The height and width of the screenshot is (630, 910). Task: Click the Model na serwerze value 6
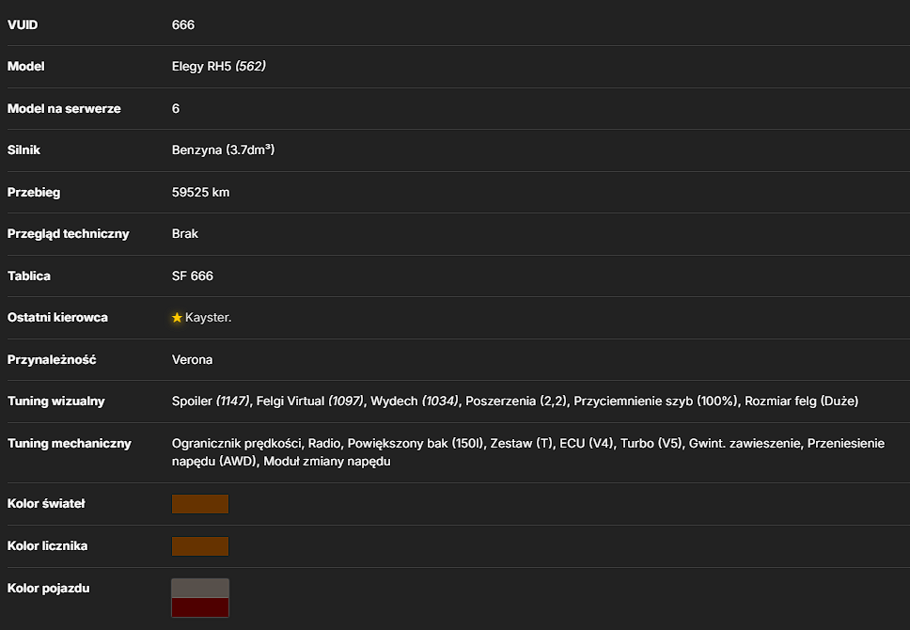[x=176, y=108]
